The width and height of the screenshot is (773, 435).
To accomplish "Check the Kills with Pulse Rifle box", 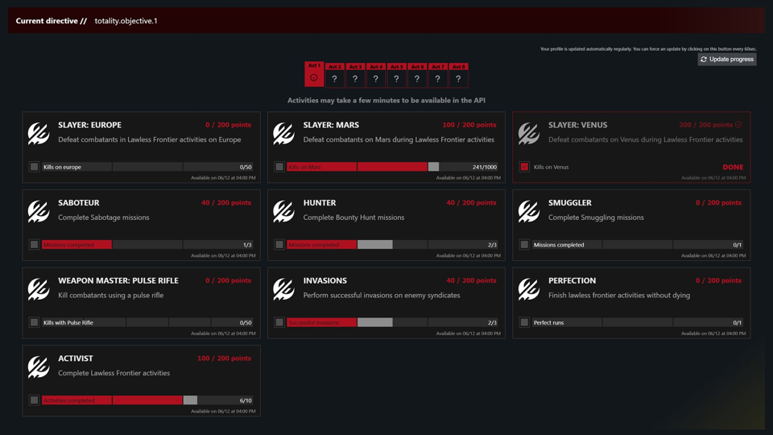I will 34,322.
